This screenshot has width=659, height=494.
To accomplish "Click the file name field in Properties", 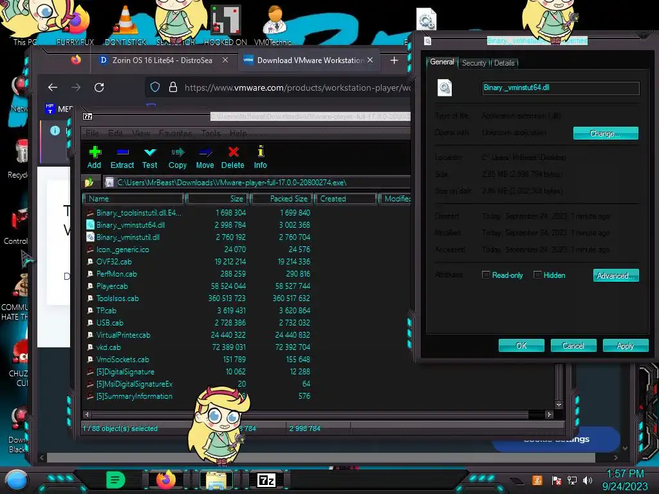I will point(561,87).
